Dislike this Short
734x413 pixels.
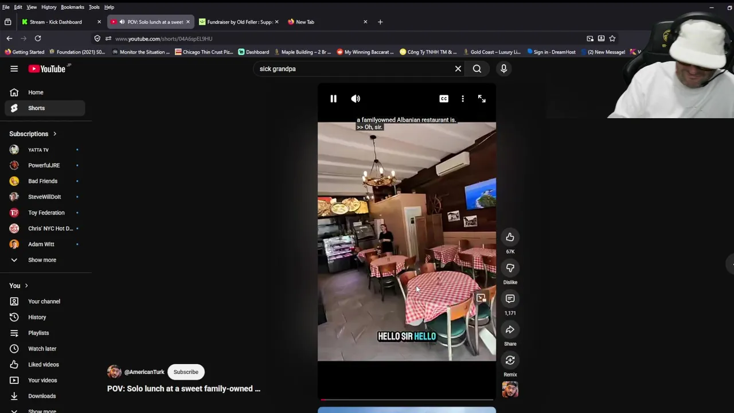click(510, 268)
